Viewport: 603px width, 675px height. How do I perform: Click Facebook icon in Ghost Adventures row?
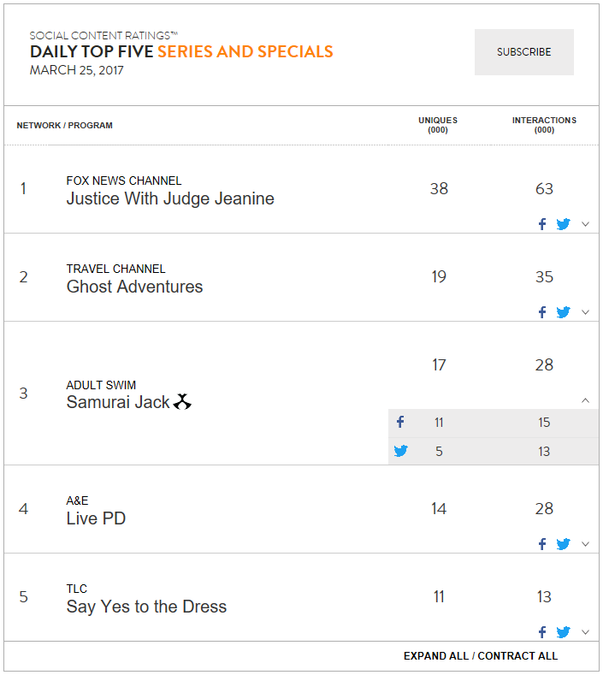click(x=542, y=312)
